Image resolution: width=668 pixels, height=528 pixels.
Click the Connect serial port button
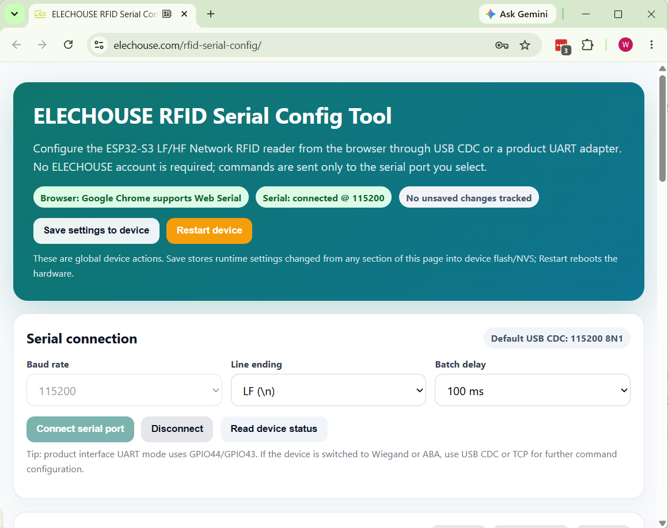[80, 429]
